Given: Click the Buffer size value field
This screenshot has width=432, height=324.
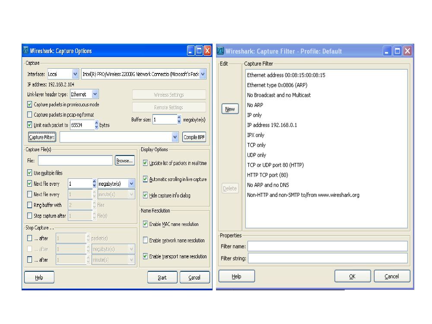Looking at the screenshot, I should click(165, 119).
